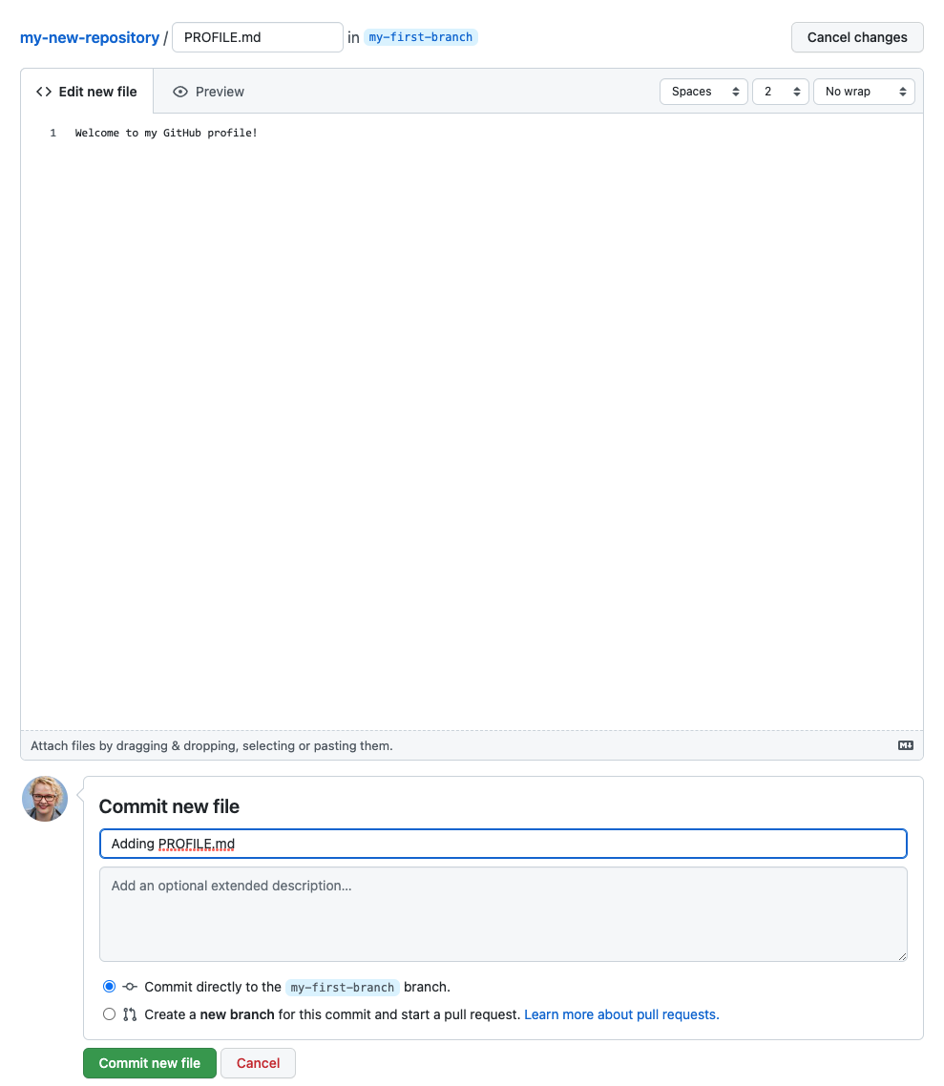Click the user avatar next to commit box
The height and width of the screenshot is (1086, 944).
44,799
